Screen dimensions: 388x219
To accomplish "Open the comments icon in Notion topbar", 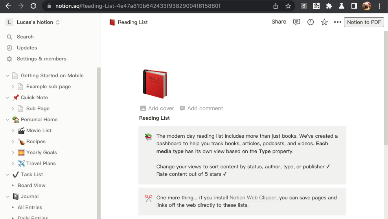I will tap(296, 22).
